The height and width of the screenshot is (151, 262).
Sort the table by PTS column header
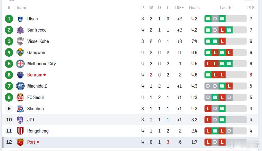click(250, 8)
